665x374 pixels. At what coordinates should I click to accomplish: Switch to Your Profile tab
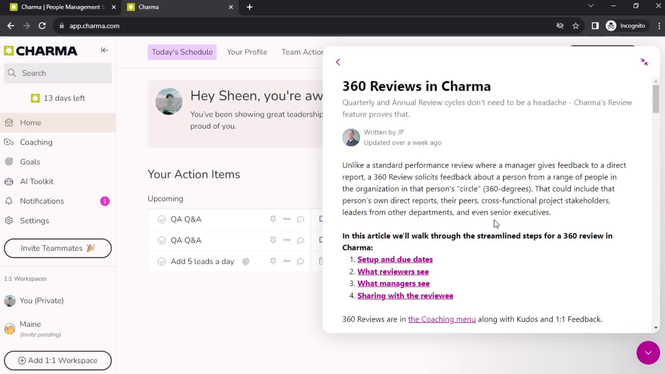[x=247, y=52]
